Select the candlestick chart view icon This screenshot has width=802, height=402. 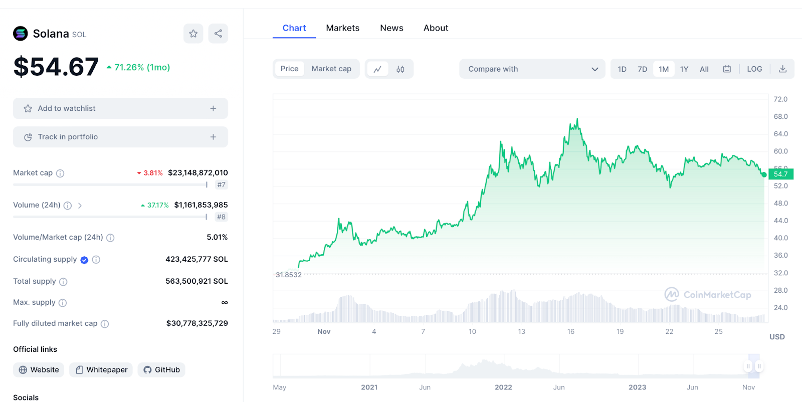(400, 69)
